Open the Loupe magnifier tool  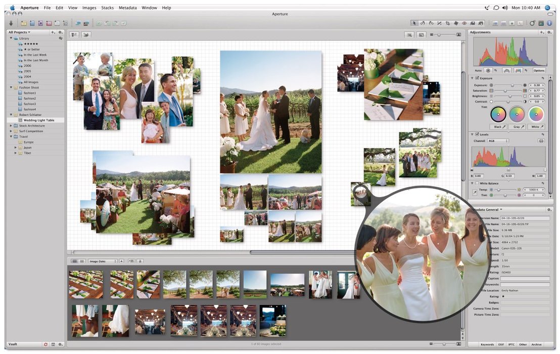tap(532, 23)
